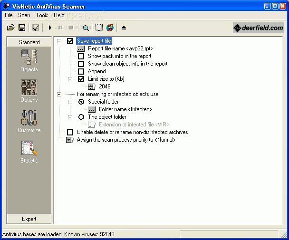Click Assign the scan process priority text

[126, 140]
